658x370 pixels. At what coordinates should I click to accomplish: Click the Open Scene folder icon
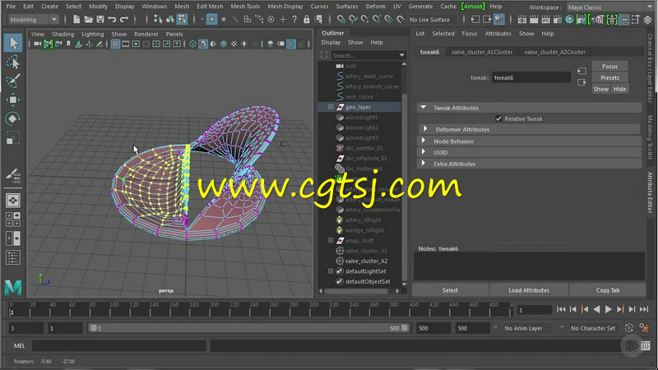(88, 19)
